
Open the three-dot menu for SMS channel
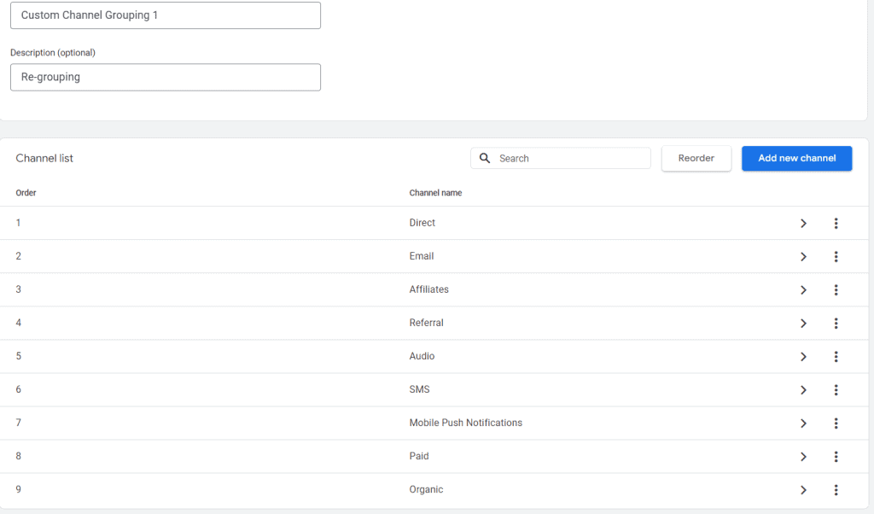tap(836, 389)
